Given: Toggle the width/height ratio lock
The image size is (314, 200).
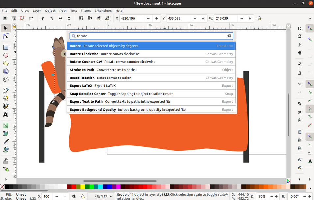Looking at the screenshot, I should click(x=260, y=19).
